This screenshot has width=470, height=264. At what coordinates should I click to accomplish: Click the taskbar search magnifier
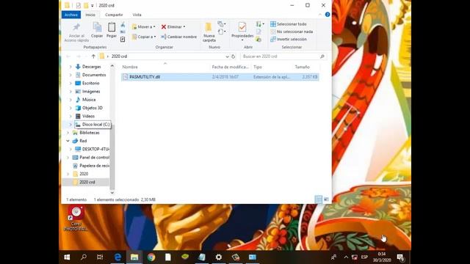coord(84,257)
